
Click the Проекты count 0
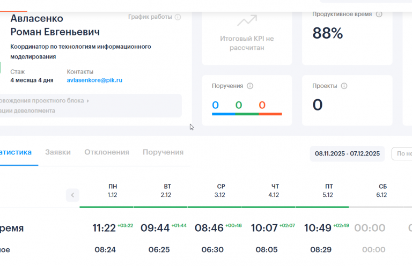coord(318,105)
